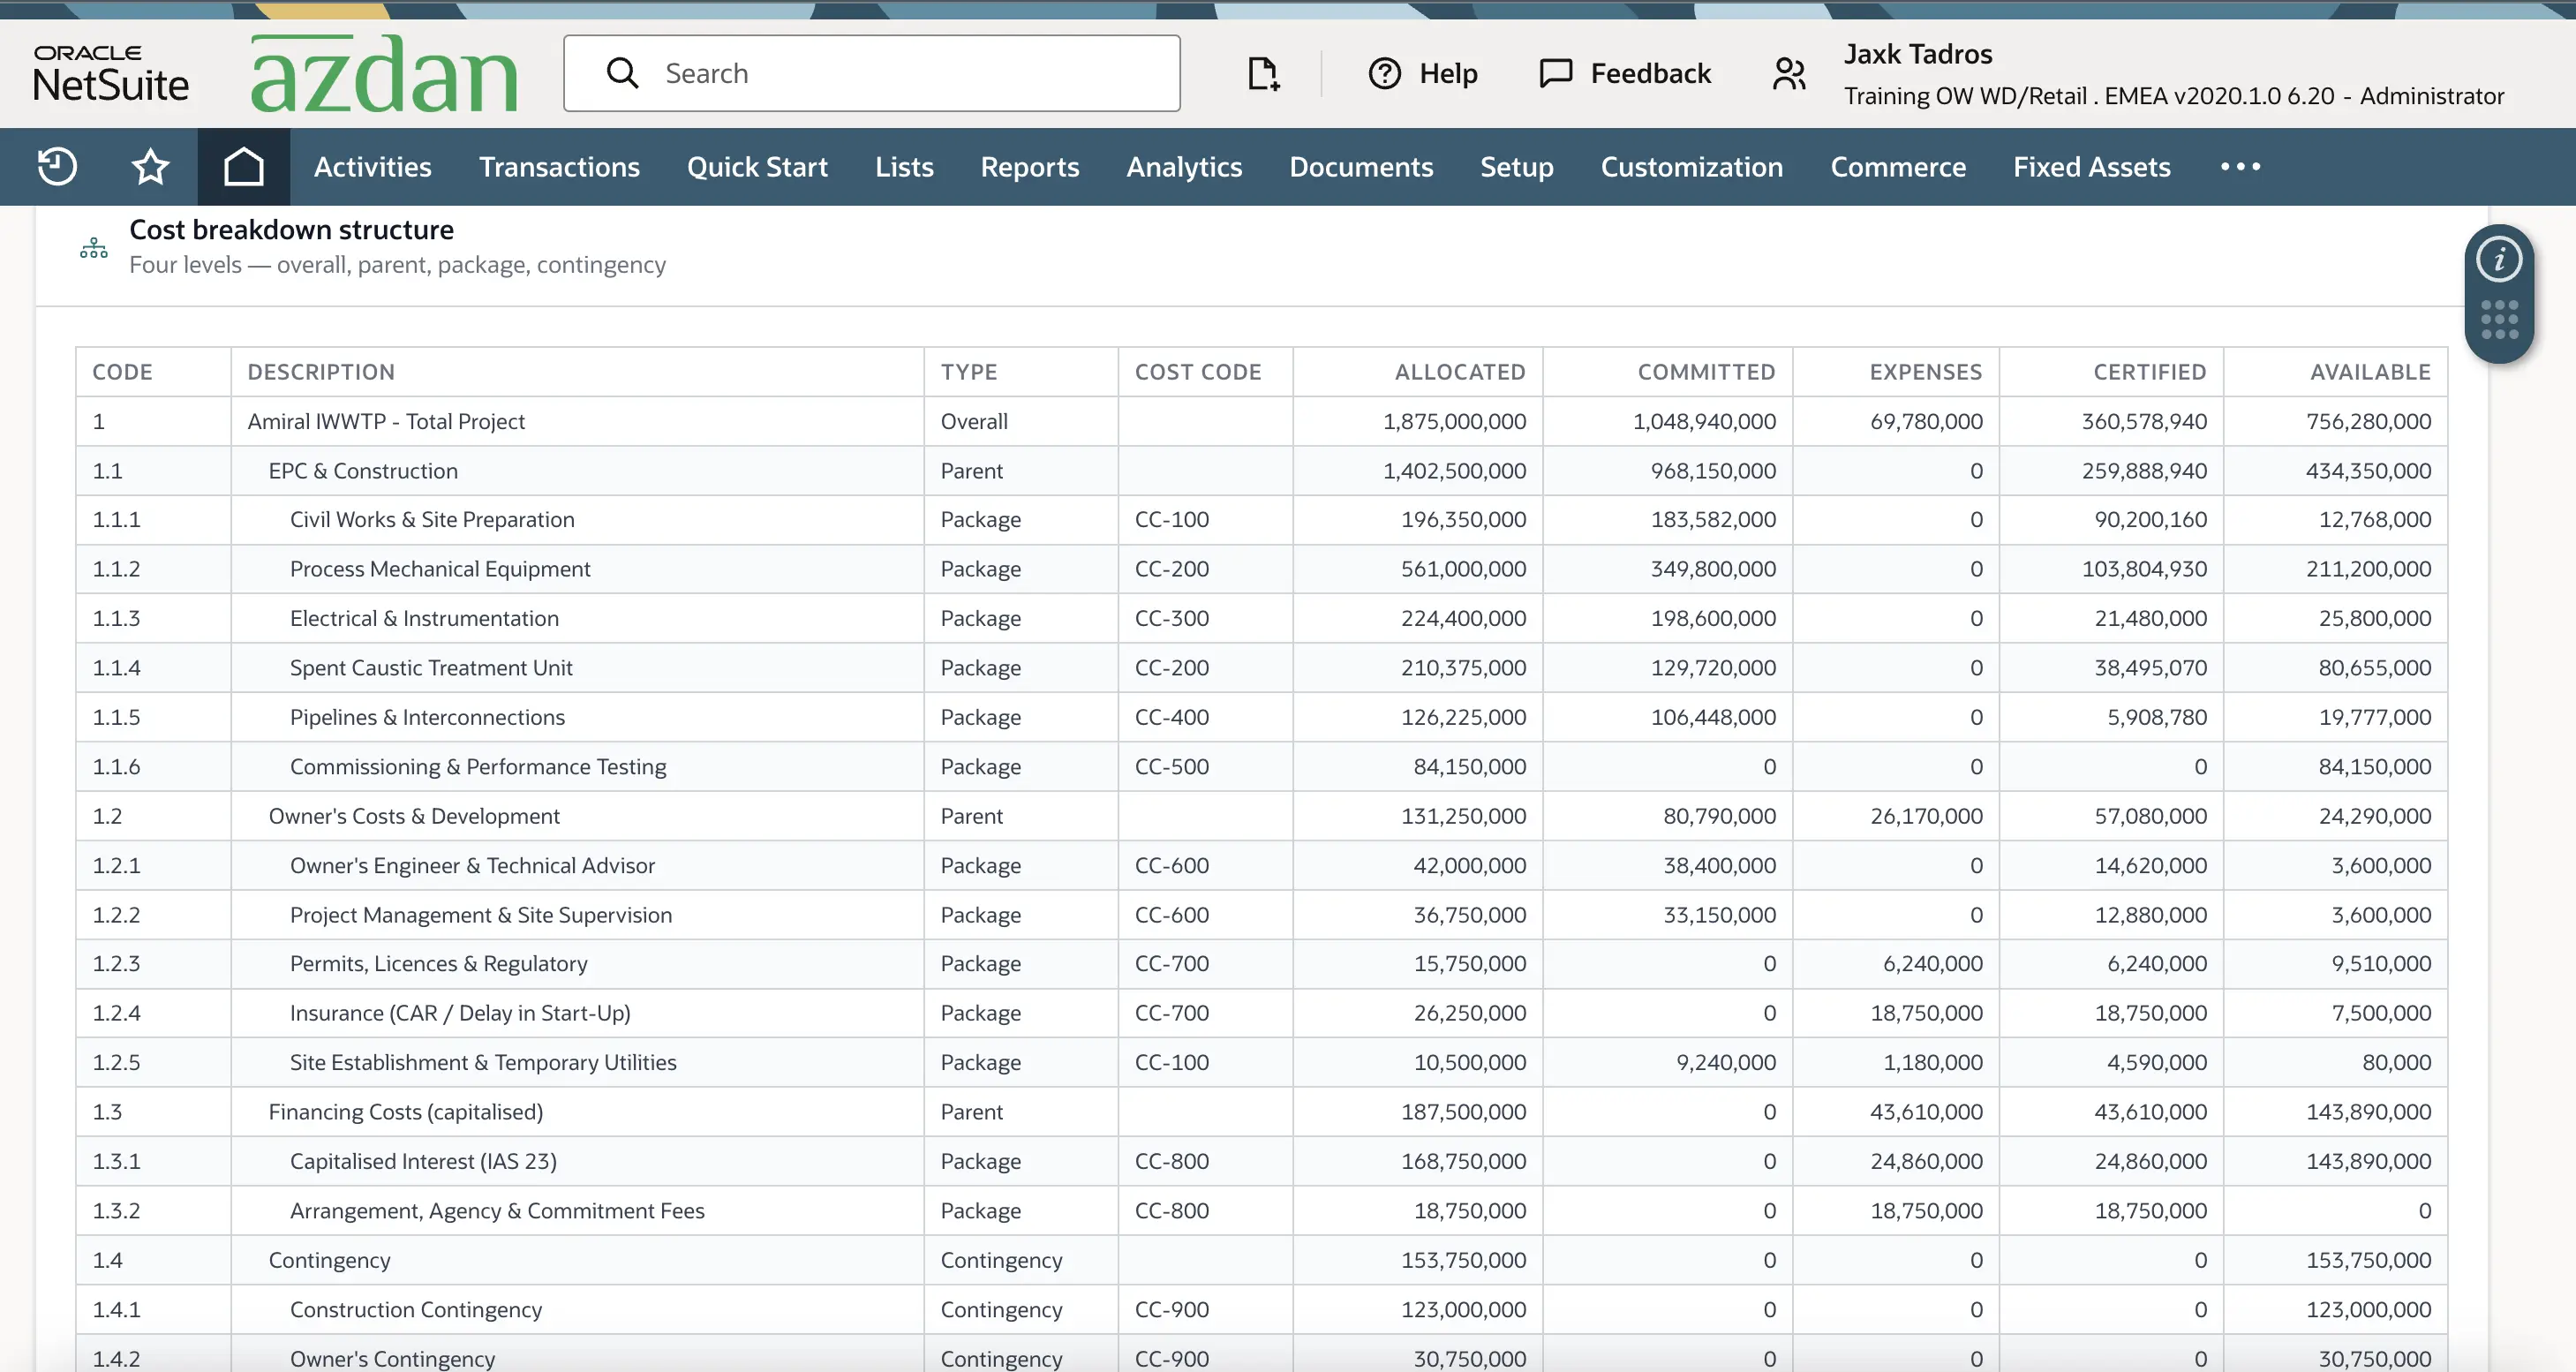Open the Shortcuts star icon

pos(151,166)
